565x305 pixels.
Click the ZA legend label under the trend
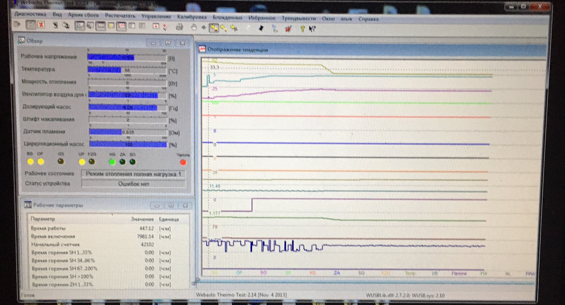click(337, 273)
